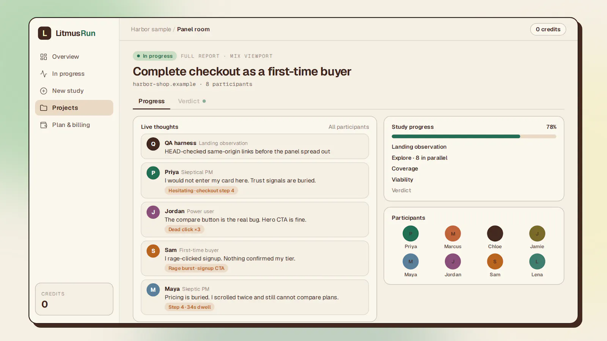This screenshot has width=607, height=341.
Task: Go to In progress in sidebar
Action: (x=74, y=74)
